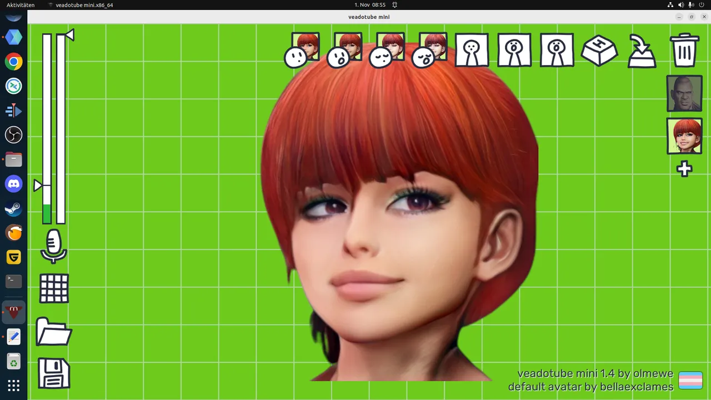The width and height of the screenshot is (711, 400).
Task: Click the upper threshold triangle marker
Action: coord(69,36)
